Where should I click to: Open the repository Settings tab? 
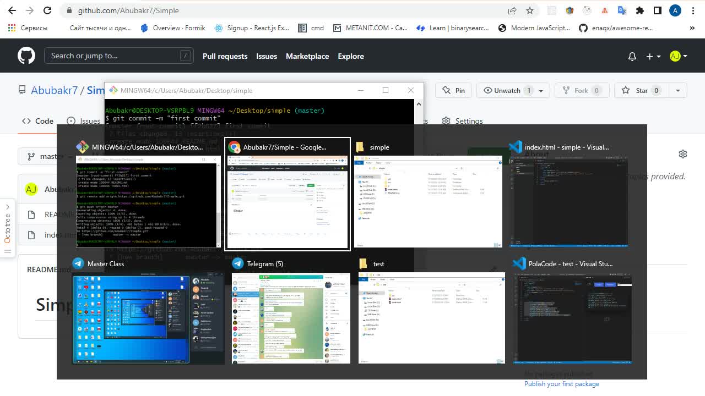(462, 121)
